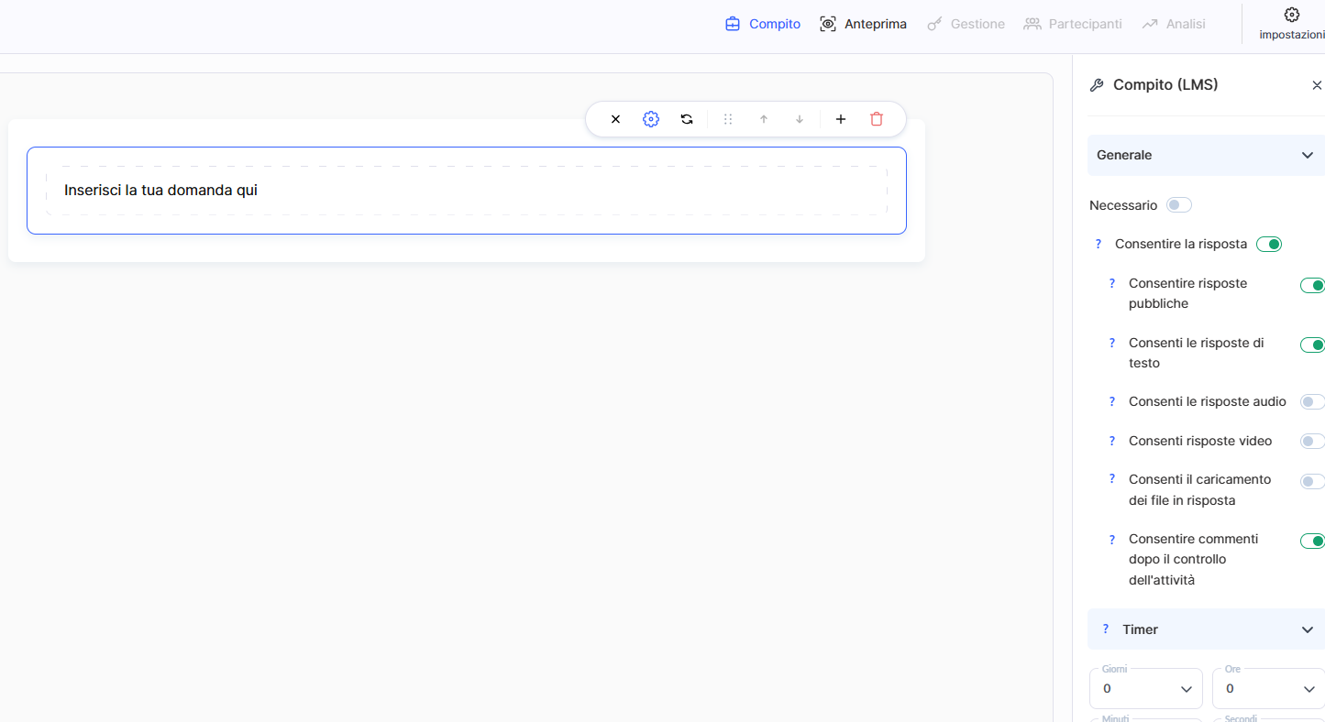Click the refresh/replace icon in block toolbar

687,119
